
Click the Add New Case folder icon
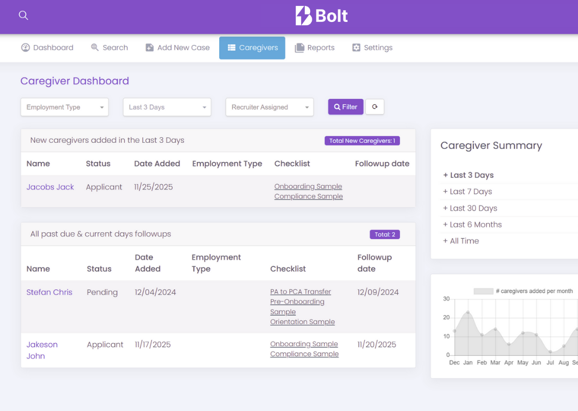point(149,48)
